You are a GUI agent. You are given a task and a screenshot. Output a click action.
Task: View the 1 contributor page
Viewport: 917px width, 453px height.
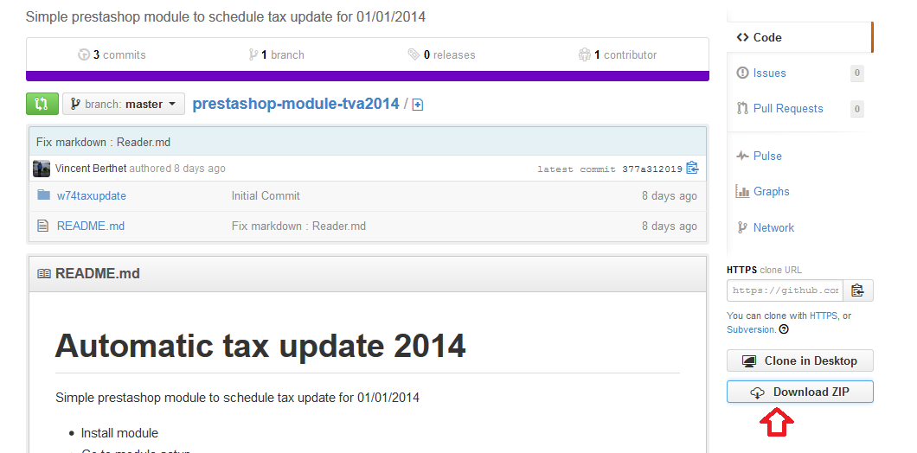tap(618, 55)
